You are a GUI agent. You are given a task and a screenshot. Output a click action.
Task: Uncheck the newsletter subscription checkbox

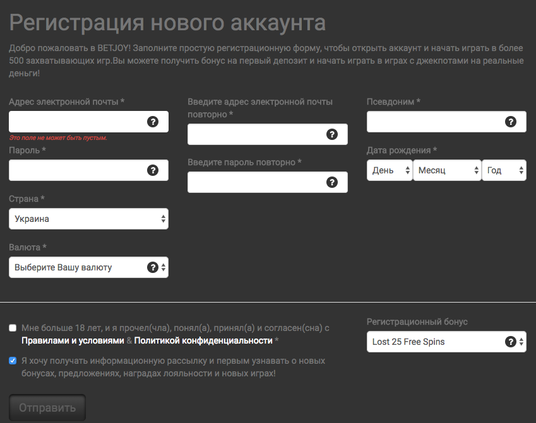pyautogui.click(x=13, y=361)
